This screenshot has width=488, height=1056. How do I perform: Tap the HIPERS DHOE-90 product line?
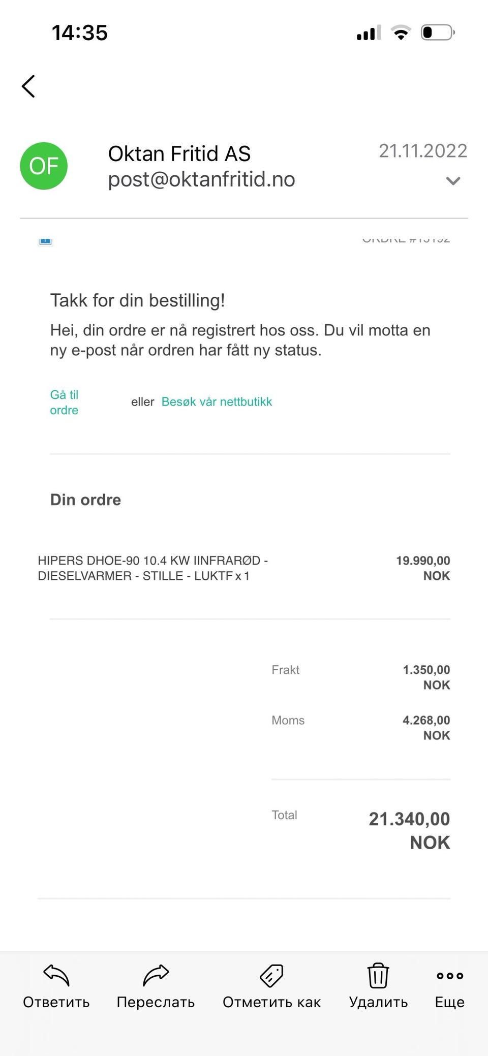point(152,568)
